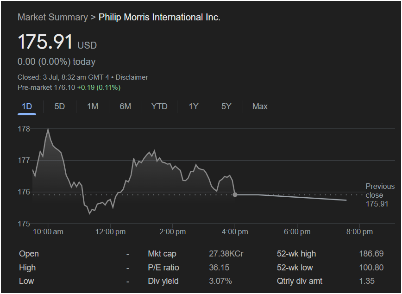Click the 176 y-axis label
This screenshot has height=294, width=402.
click(24, 192)
